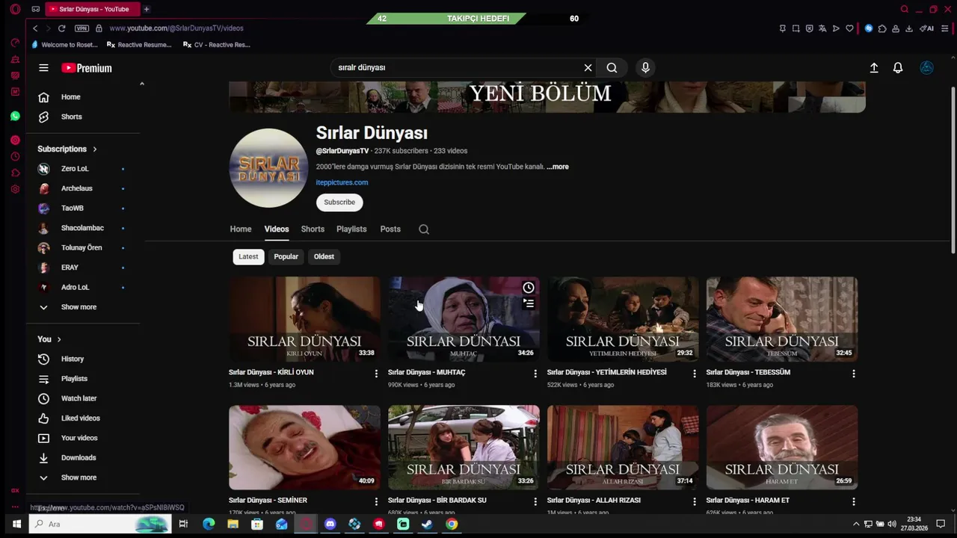Open options menu for YETİMLERİN HEDİYESİ video
This screenshot has width=957, height=538.
click(695, 374)
